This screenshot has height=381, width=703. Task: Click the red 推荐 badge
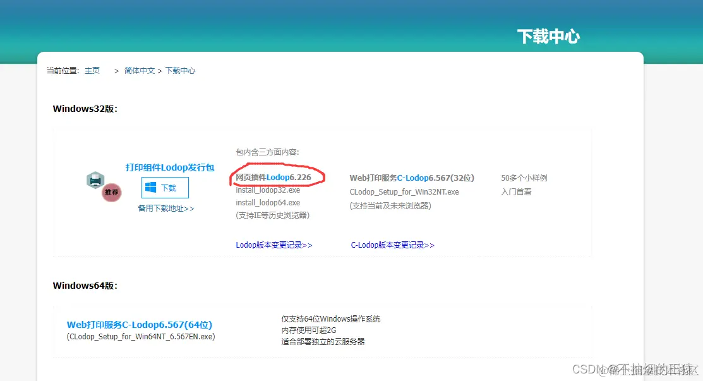111,192
